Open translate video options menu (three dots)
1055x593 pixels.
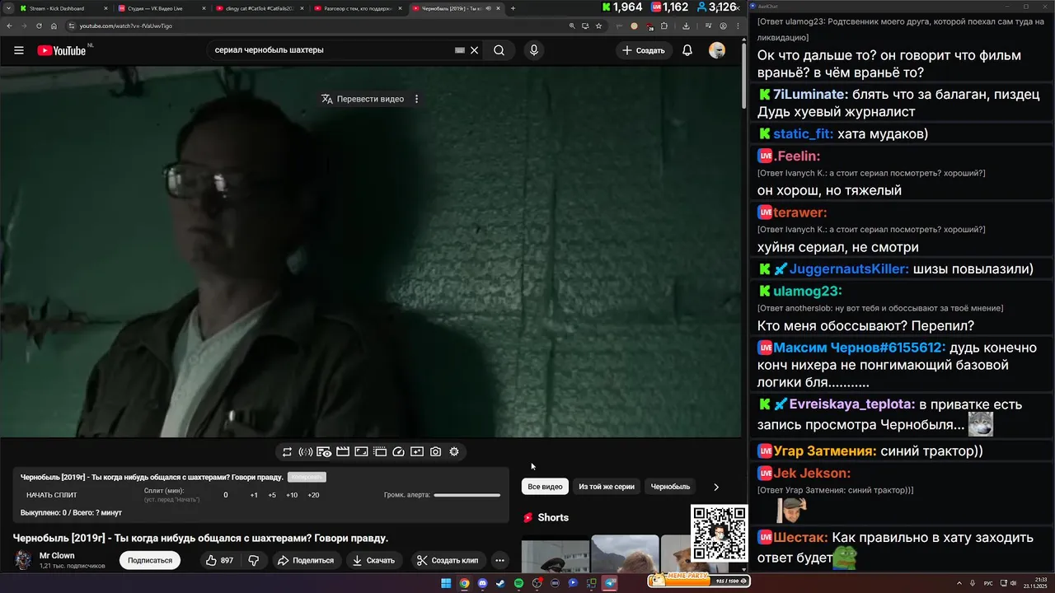coord(416,99)
